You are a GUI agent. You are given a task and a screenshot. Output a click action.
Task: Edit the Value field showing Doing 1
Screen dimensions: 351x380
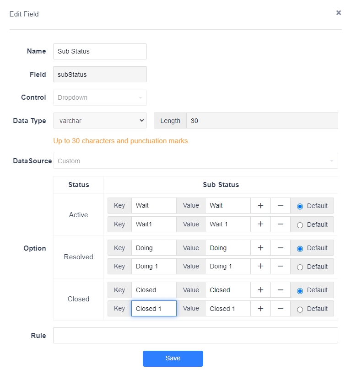(x=228, y=266)
